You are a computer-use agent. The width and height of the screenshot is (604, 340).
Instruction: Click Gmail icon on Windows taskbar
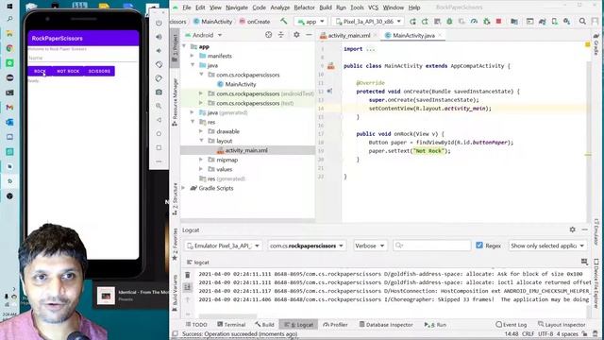coord(9,107)
